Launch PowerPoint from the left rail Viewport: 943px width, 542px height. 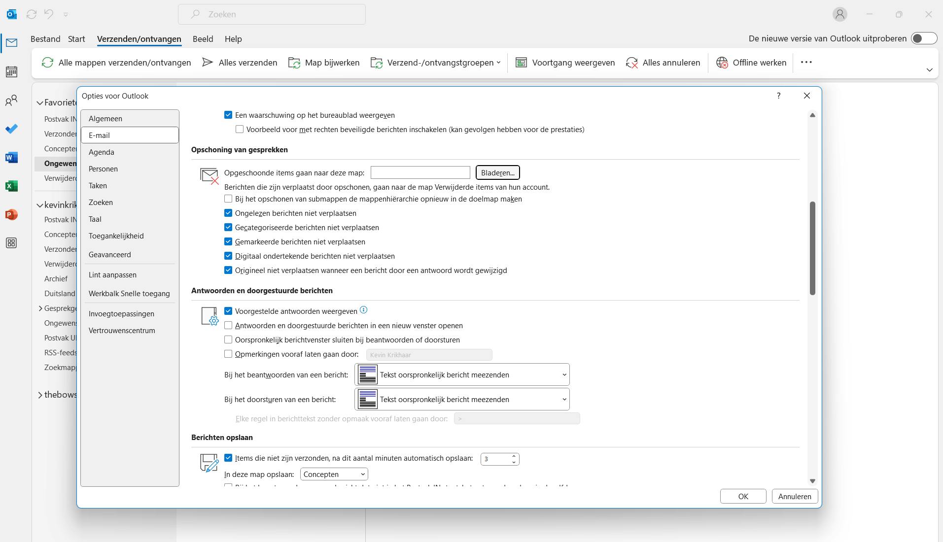(x=11, y=215)
